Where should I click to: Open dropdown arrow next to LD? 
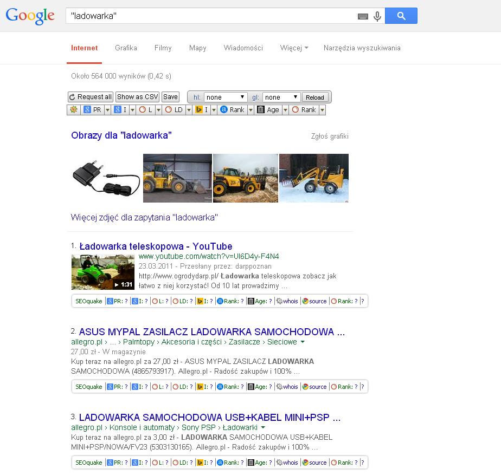tap(189, 110)
